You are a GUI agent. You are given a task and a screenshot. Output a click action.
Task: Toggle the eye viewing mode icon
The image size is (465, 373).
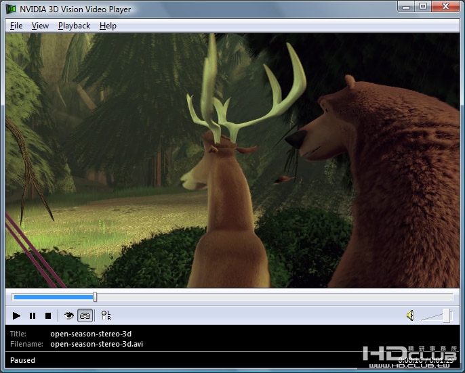(69, 316)
